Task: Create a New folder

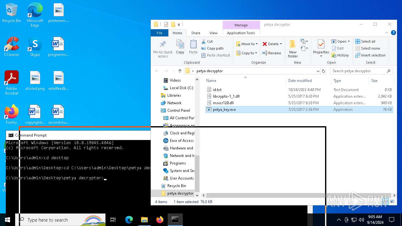Action: point(293,49)
